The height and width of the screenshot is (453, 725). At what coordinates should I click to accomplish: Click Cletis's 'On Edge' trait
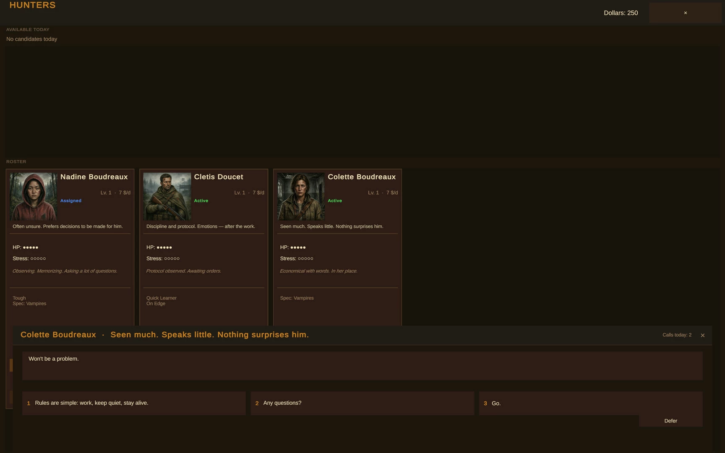[156, 304]
